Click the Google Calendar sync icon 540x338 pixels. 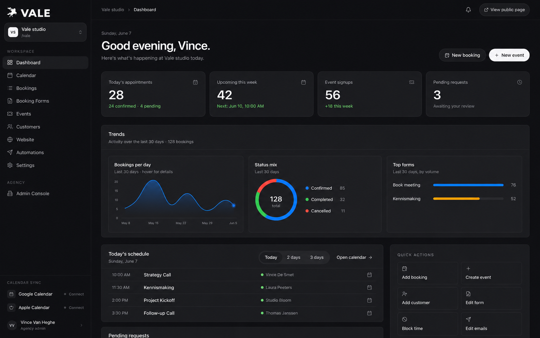pyautogui.click(x=12, y=294)
